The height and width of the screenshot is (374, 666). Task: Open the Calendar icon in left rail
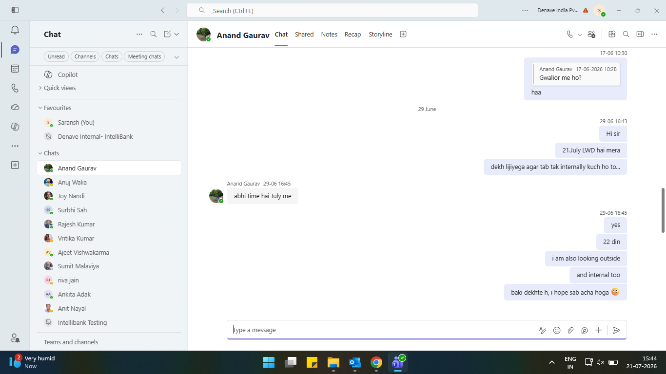pyautogui.click(x=15, y=69)
